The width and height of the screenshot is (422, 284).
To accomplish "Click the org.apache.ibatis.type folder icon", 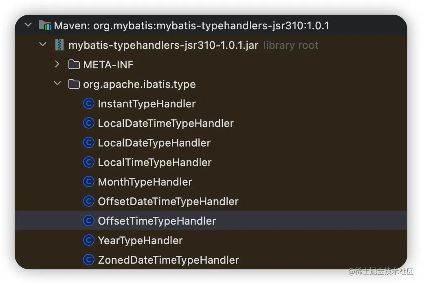I will point(74,84).
